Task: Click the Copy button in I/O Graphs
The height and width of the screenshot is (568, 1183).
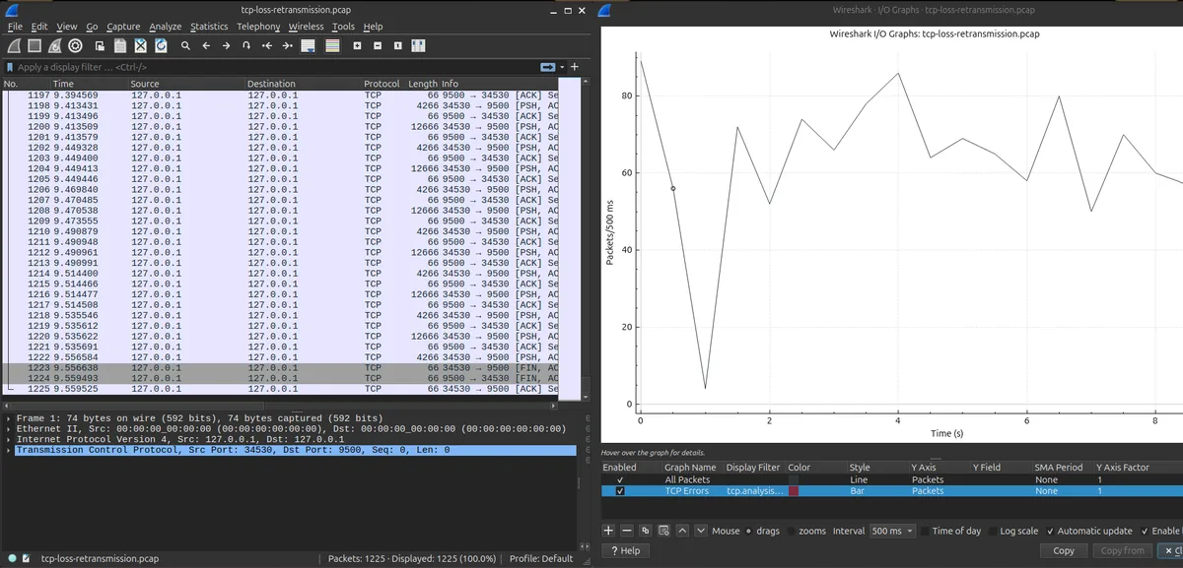Action: [1064, 551]
